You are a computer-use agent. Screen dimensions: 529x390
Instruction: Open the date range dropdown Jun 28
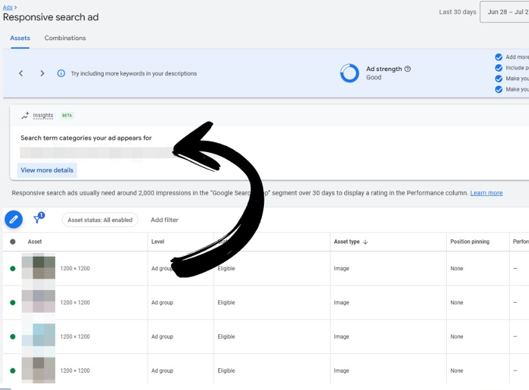(x=504, y=12)
